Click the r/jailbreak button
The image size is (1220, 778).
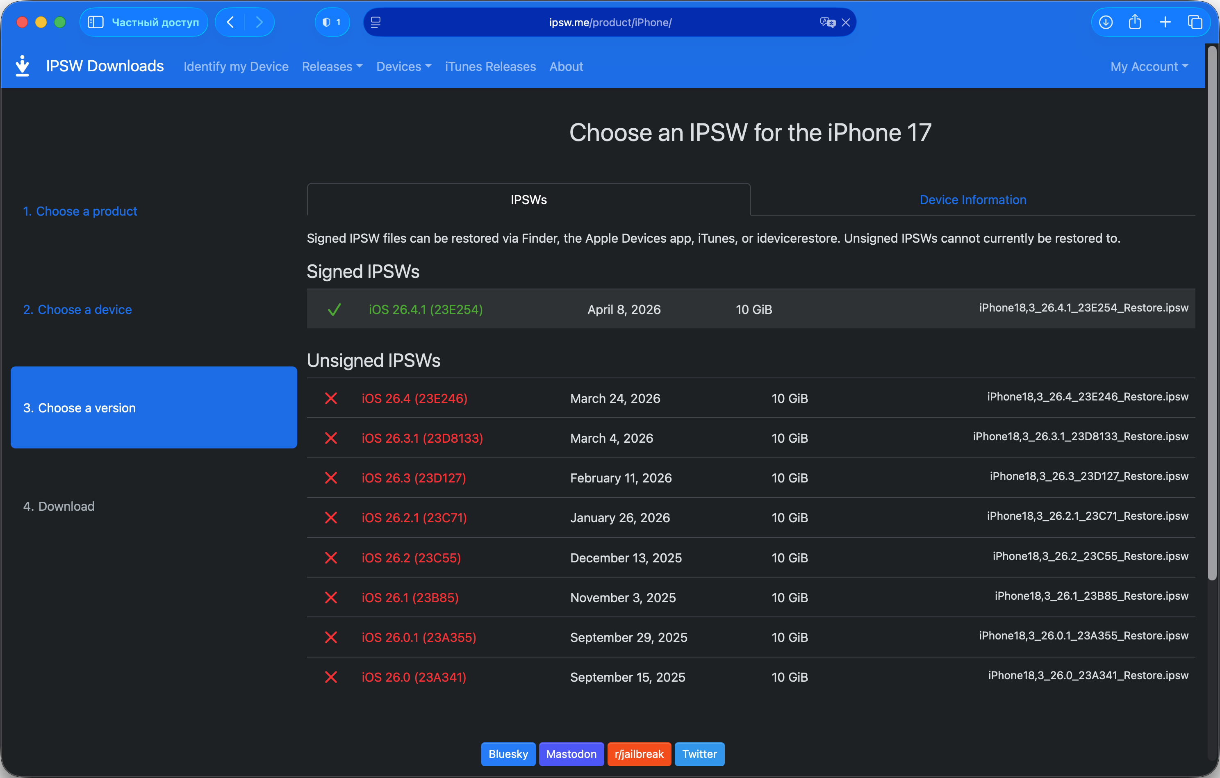[x=639, y=754]
